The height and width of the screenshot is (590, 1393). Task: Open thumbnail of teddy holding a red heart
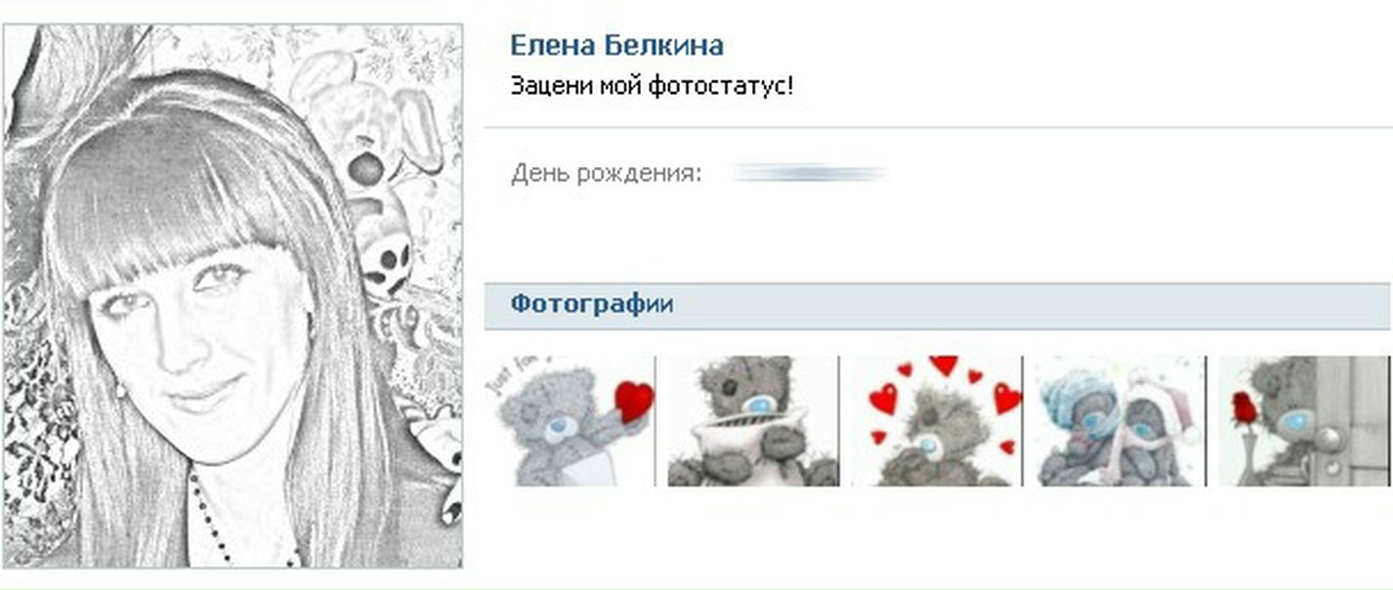571,421
